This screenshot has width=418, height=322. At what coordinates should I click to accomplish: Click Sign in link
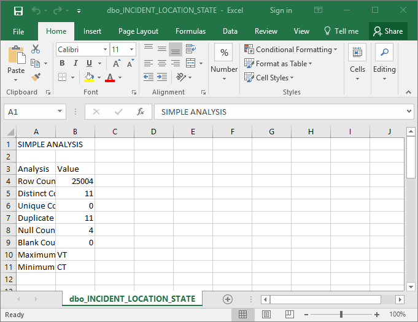click(x=281, y=10)
